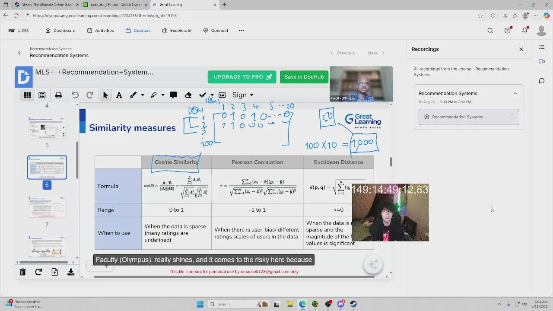Go to Next recording
Screen dimensions: 553x311
[376, 53]
